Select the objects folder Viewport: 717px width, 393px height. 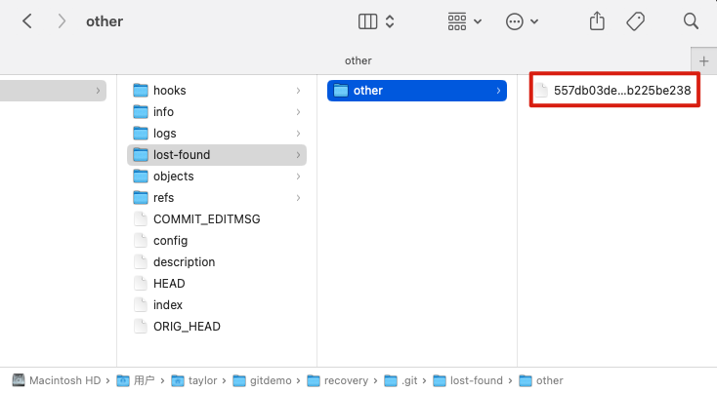pos(217,177)
